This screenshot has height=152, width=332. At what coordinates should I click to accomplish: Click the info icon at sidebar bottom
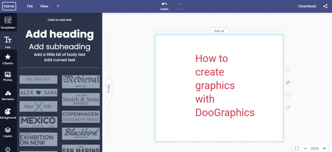(8, 149)
